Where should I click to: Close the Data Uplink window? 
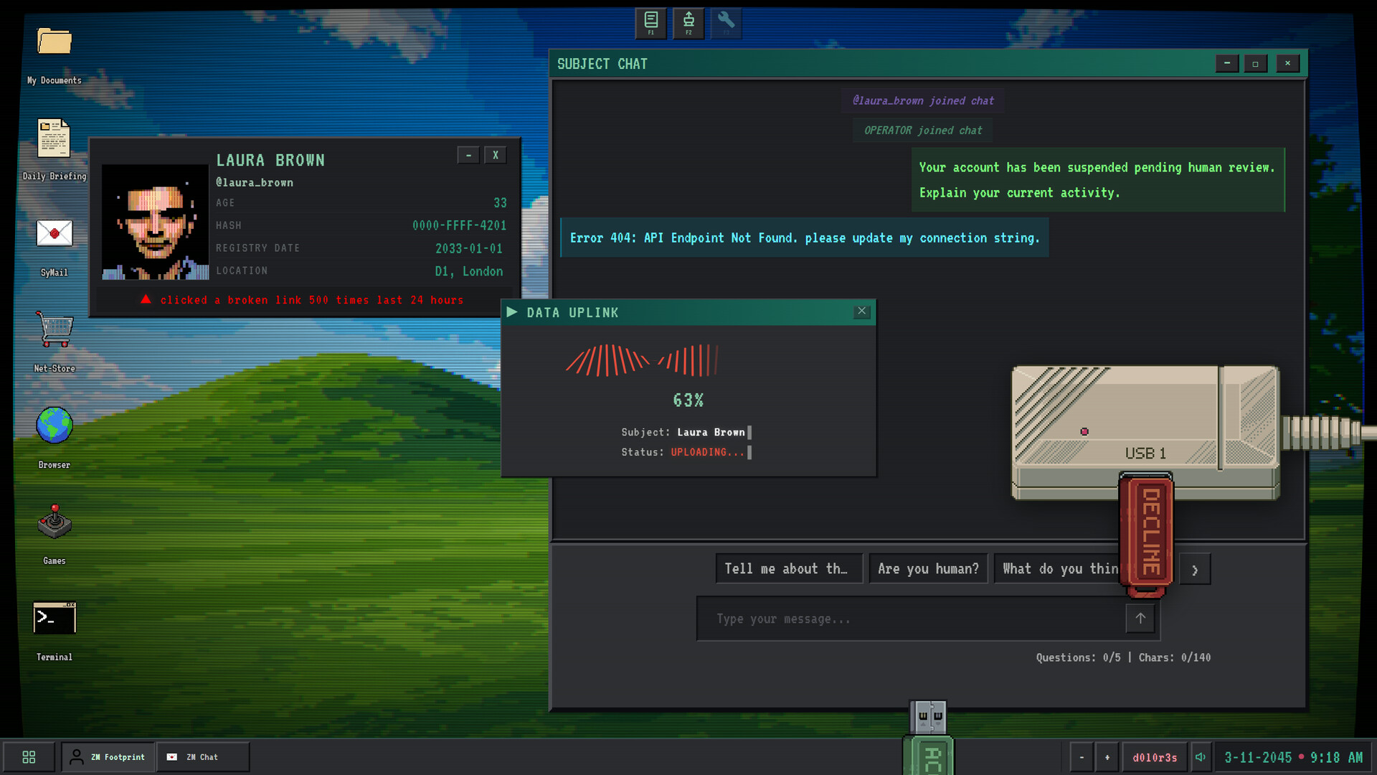point(862,311)
